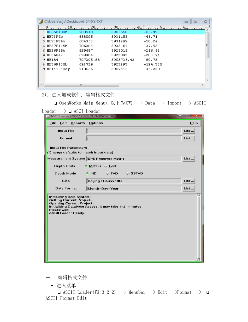This screenshot has height=322, width=248.
Task: Click text editor scroll right arrow
Action: pyautogui.click(x=203, y=85)
